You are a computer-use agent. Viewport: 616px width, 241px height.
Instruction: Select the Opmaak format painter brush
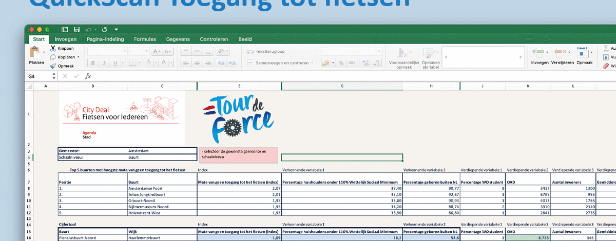pos(53,66)
